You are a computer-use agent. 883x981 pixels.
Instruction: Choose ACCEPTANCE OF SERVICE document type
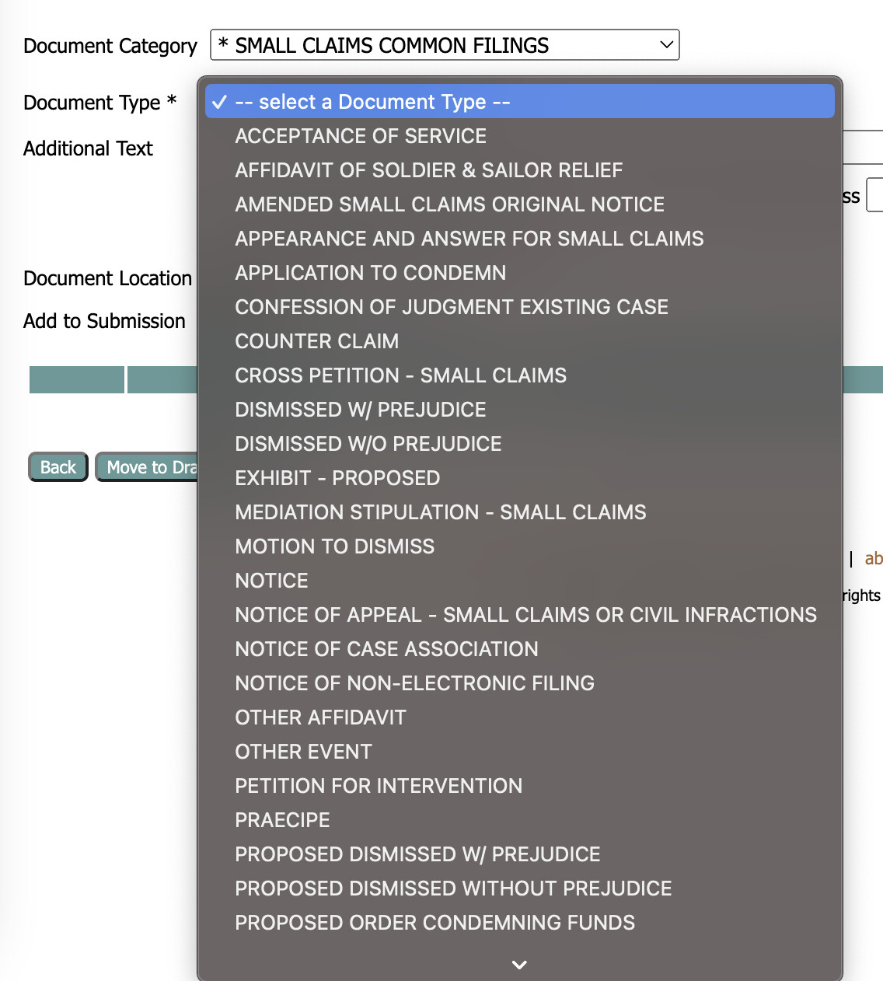(x=361, y=136)
